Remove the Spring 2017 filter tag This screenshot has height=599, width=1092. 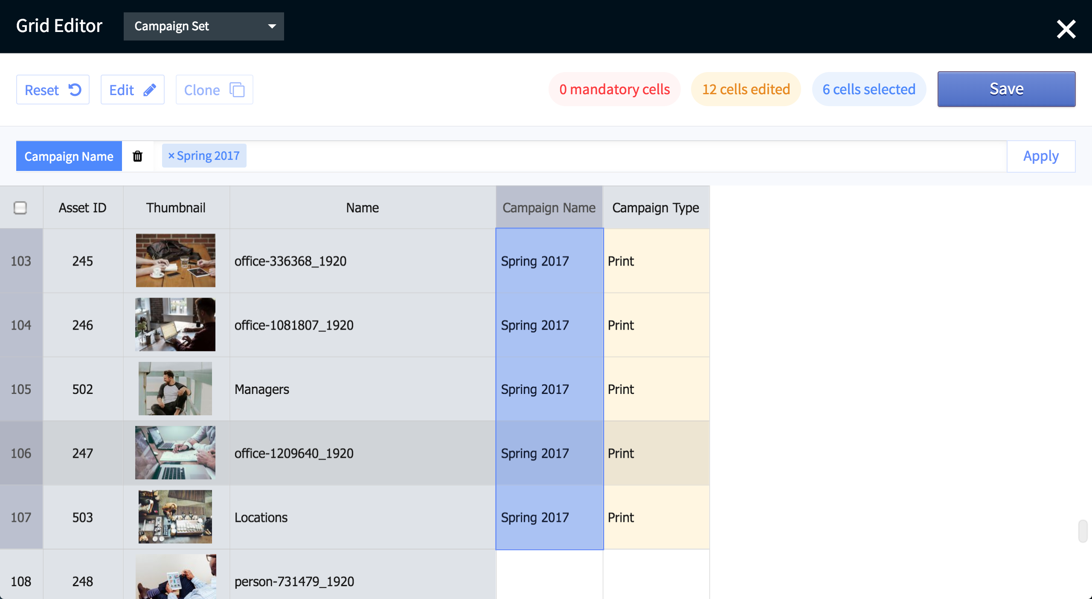point(172,156)
